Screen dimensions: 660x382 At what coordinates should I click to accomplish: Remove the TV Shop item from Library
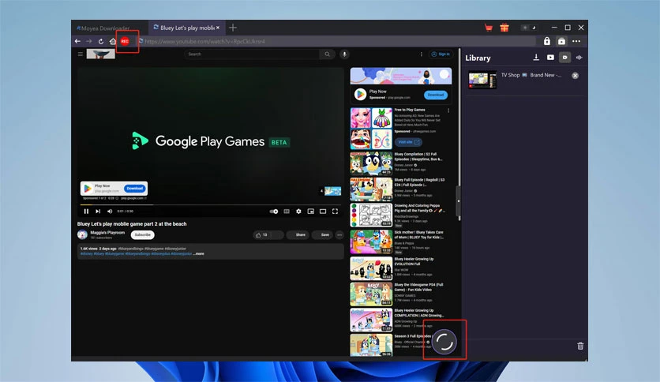tap(575, 75)
